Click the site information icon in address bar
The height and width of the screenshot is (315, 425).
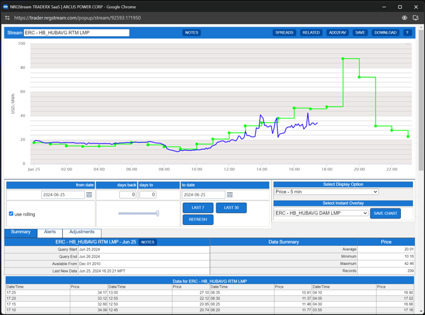[8, 18]
